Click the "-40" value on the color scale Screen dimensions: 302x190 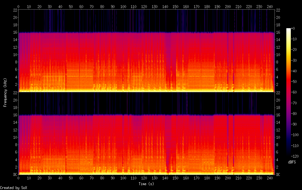click(x=294, y=71)
